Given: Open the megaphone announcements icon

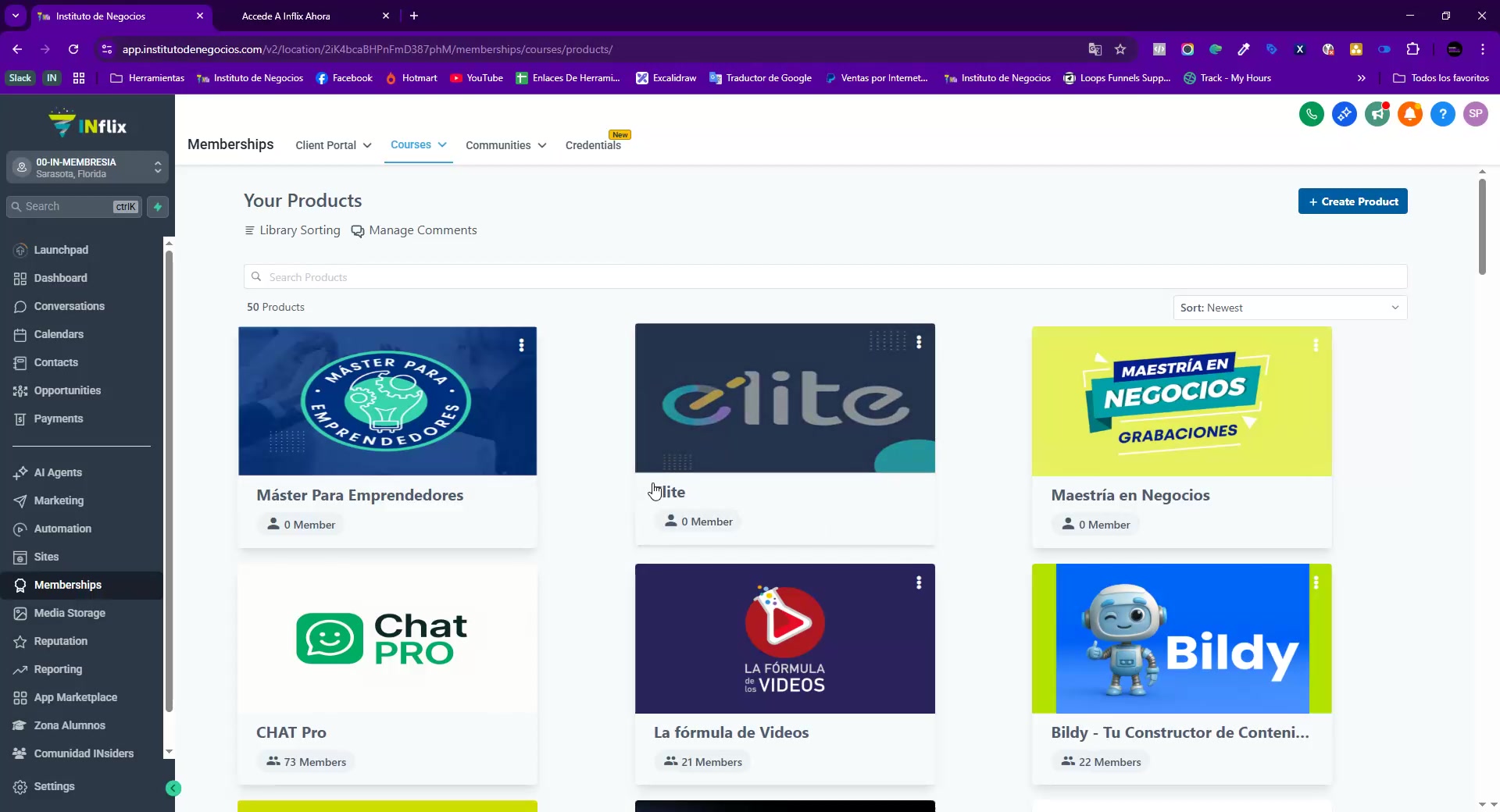Looking at the screenshot, I should (x=1377, y=114).
